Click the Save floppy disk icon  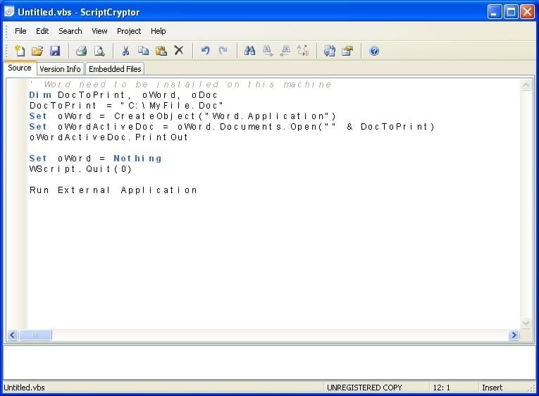[55, 51]
